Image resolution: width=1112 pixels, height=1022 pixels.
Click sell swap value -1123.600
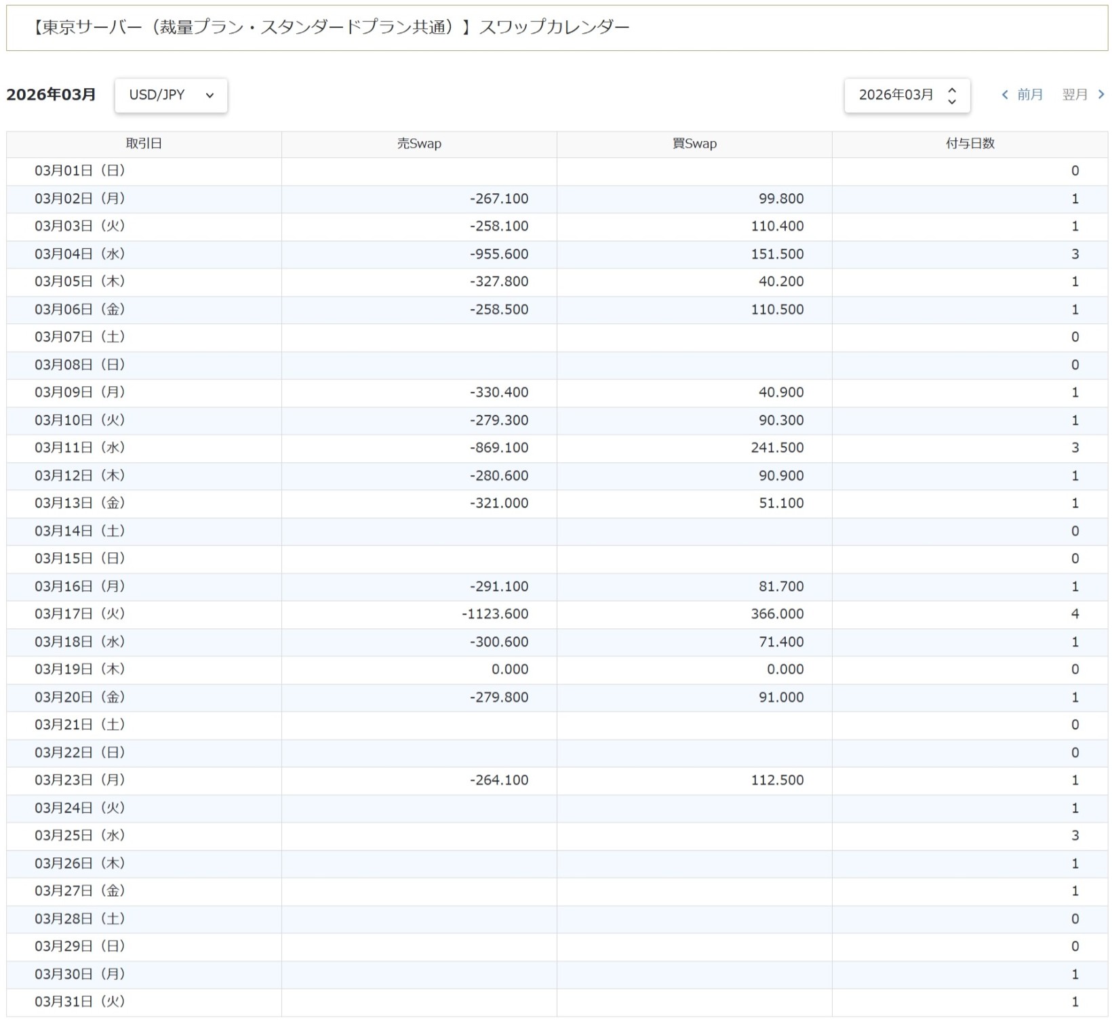pyautogui.click(x=495, y=614)
